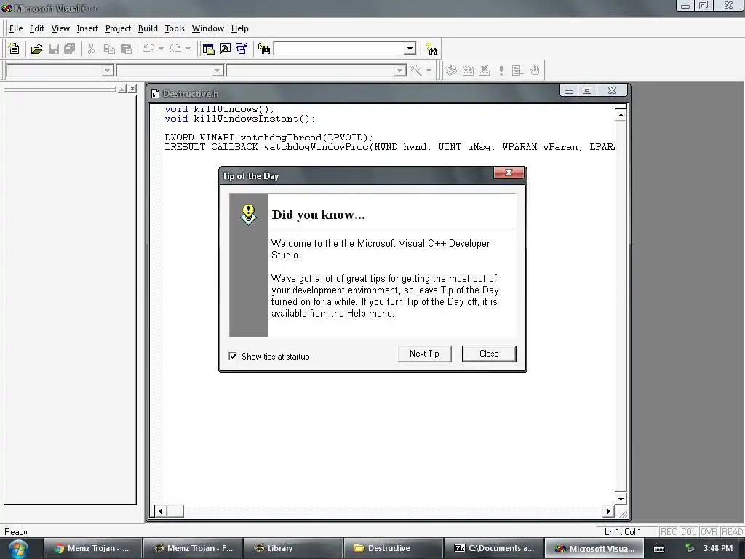Open the Window List icon
745x559 pixels.
click(x=242, y=49)
